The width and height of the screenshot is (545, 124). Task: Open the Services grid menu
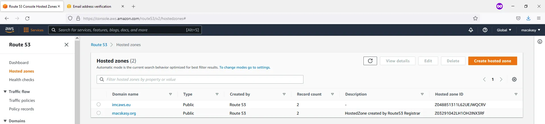coord(26,30)
